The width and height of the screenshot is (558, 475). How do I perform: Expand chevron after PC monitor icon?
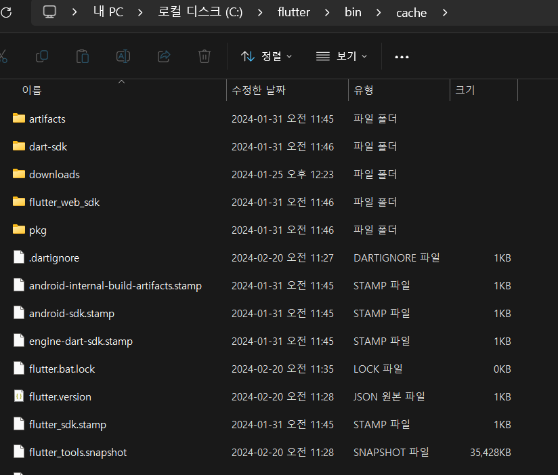point(74,12)
